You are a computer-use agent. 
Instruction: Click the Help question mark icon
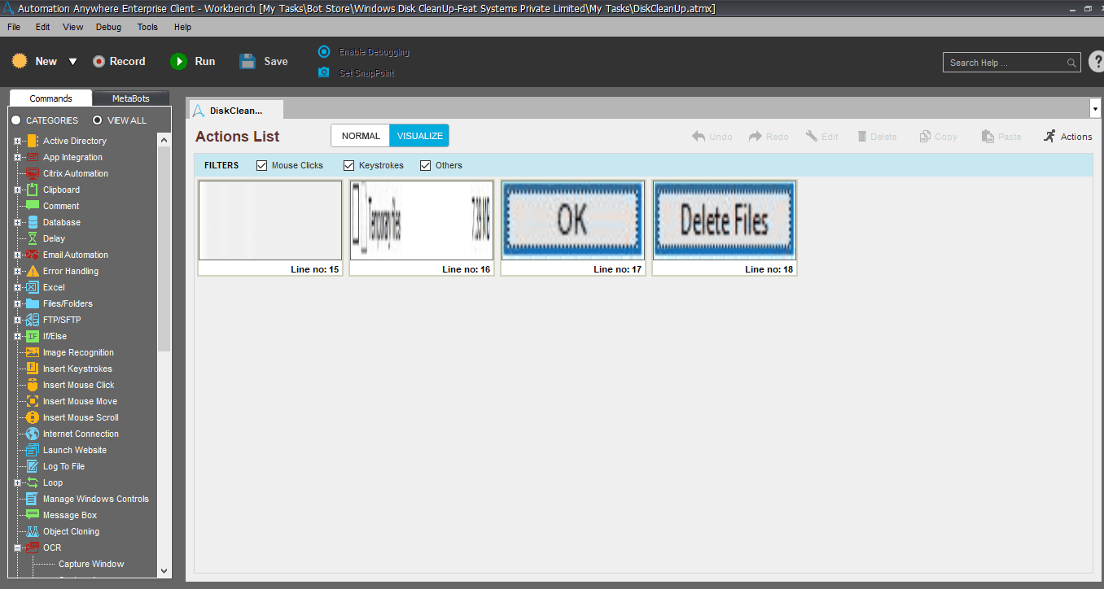click(x=1096, y=63)
